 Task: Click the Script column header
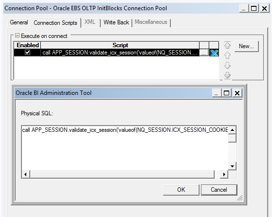[x=120, y=45]
